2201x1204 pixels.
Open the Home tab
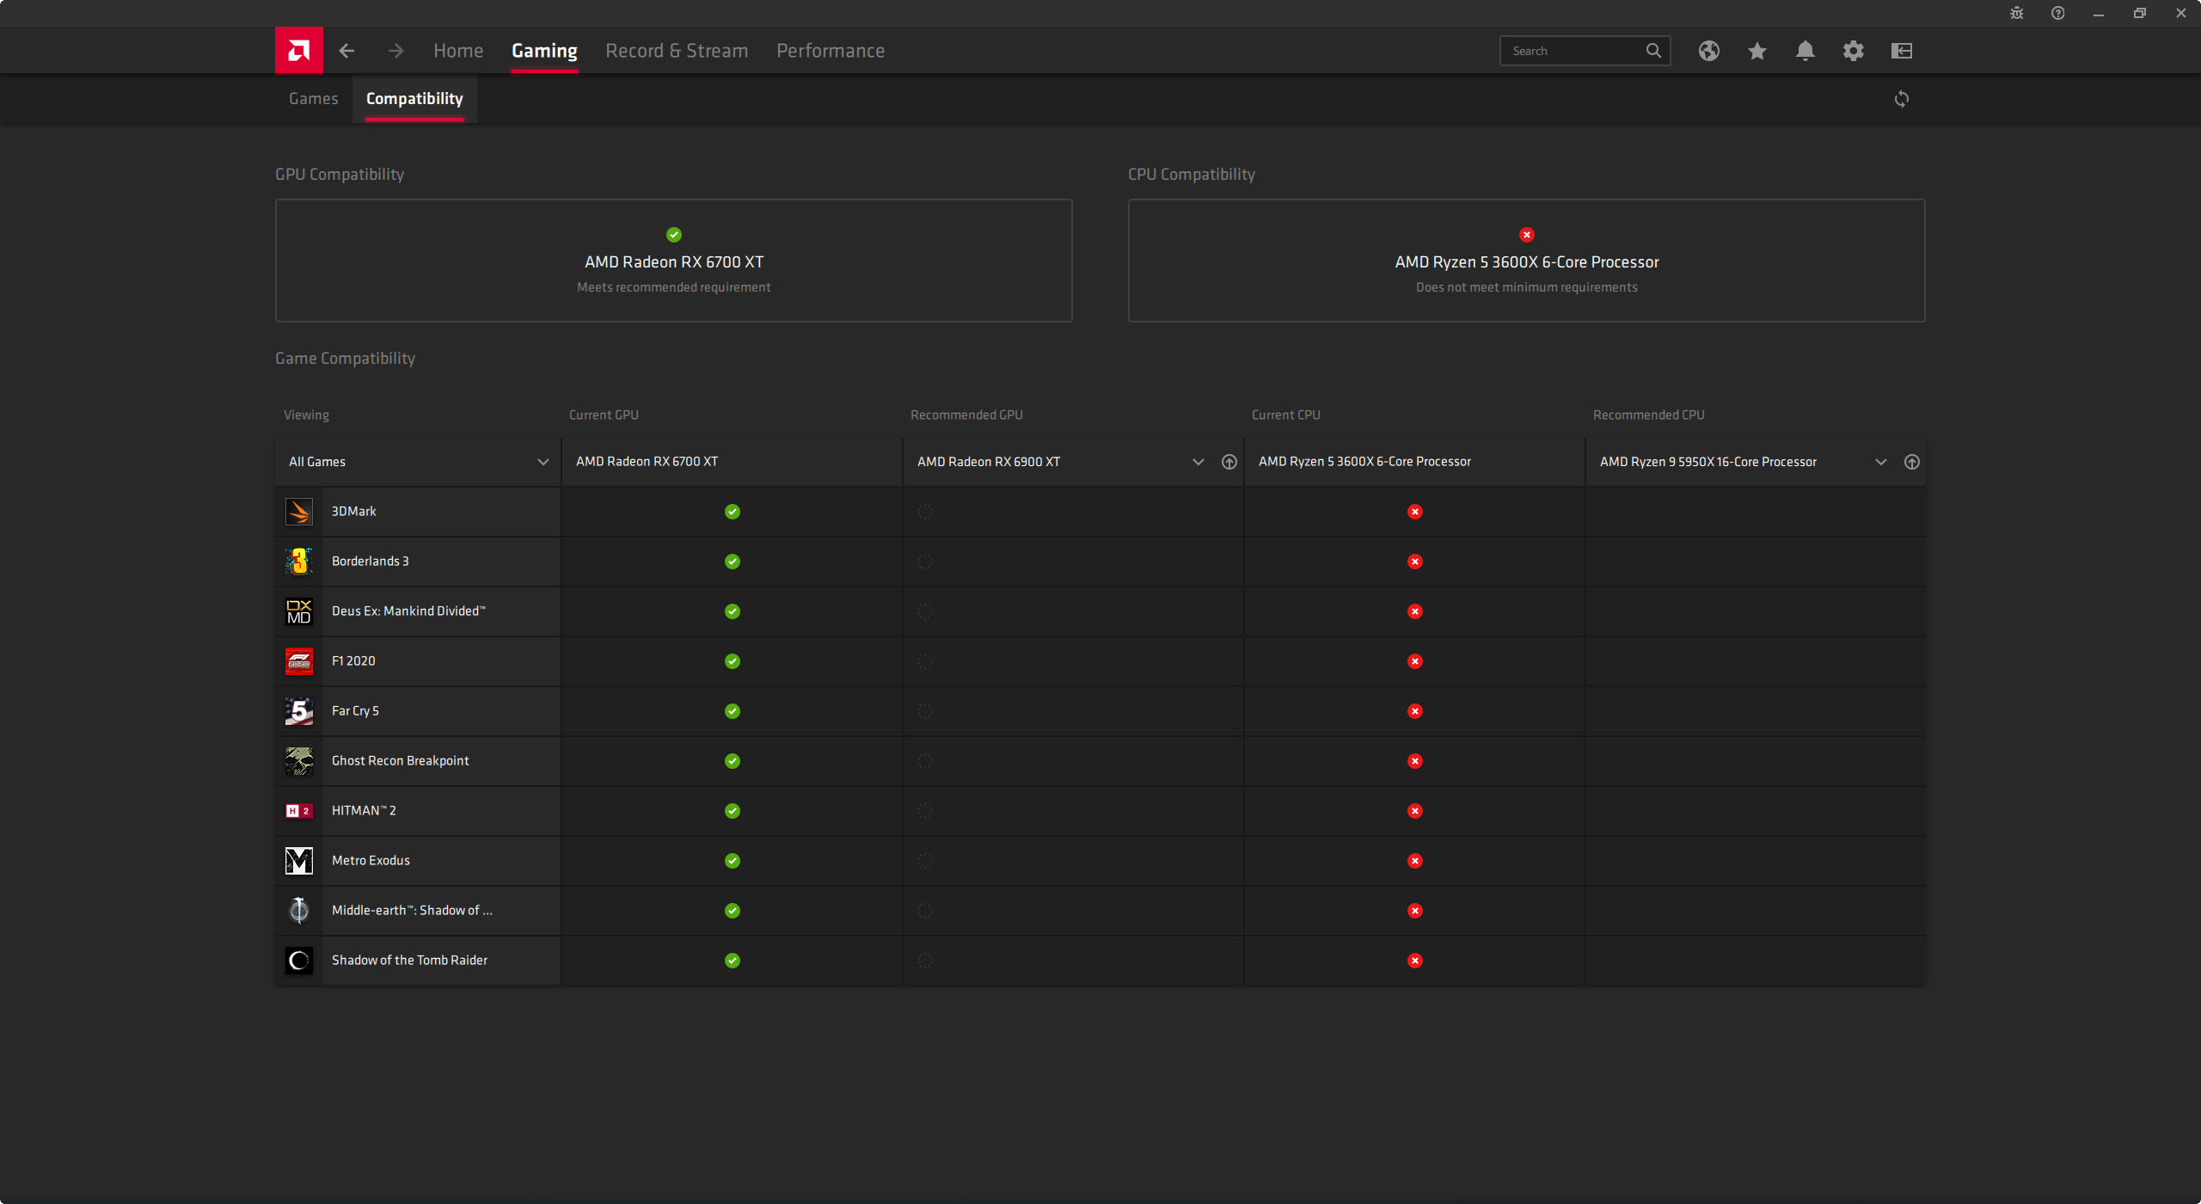click(458, 51)
